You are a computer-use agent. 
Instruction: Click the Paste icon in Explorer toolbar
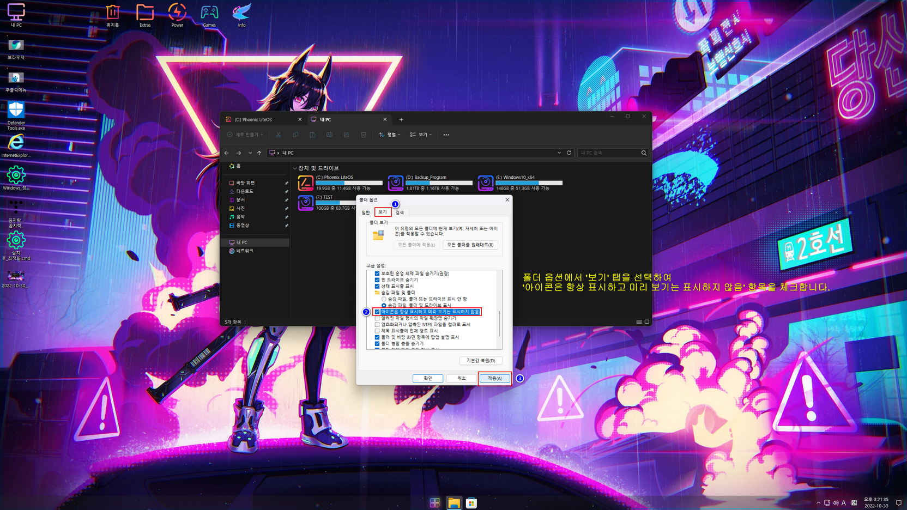[312, 135]
